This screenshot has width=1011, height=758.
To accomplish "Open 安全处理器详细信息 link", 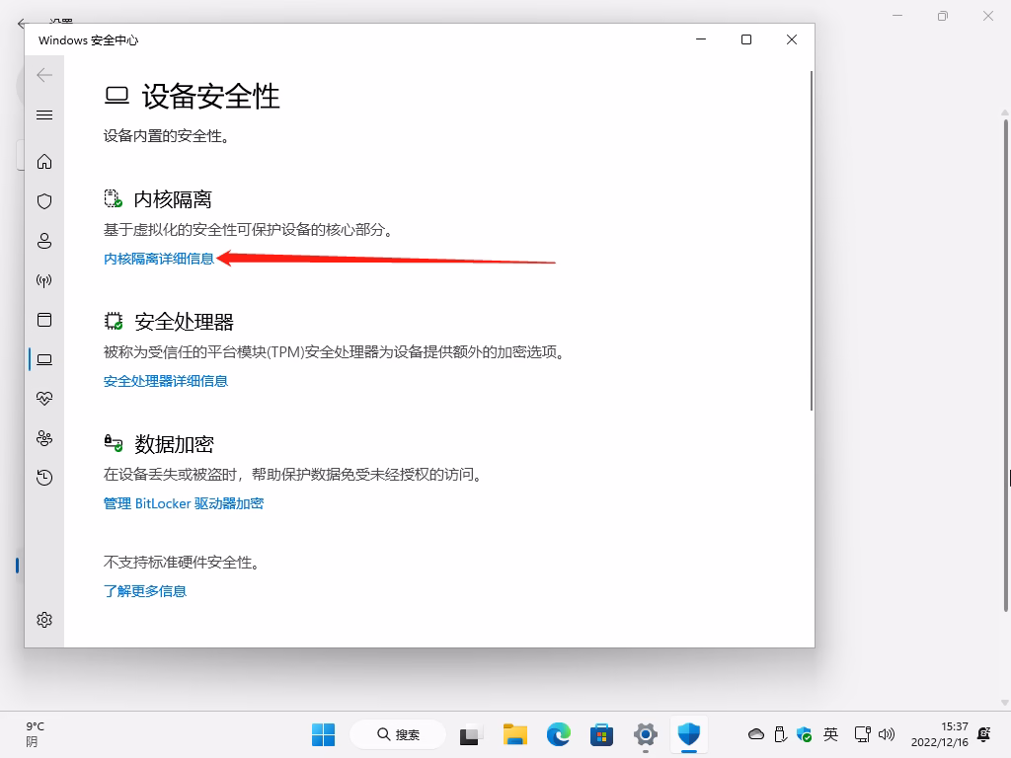I will (165, 381).
